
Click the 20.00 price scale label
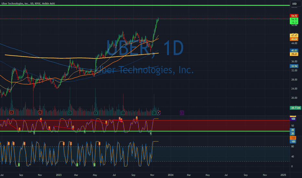coord(294,98)
